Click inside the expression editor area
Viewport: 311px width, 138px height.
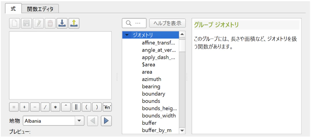click(x=60, y=65)
